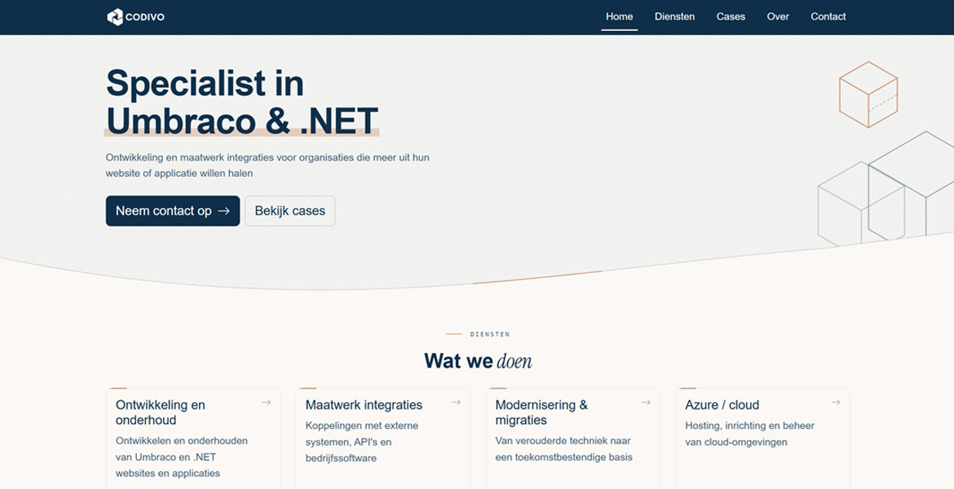
Task: Select Over in the navigation bar
Action: [x=777, y=16]
